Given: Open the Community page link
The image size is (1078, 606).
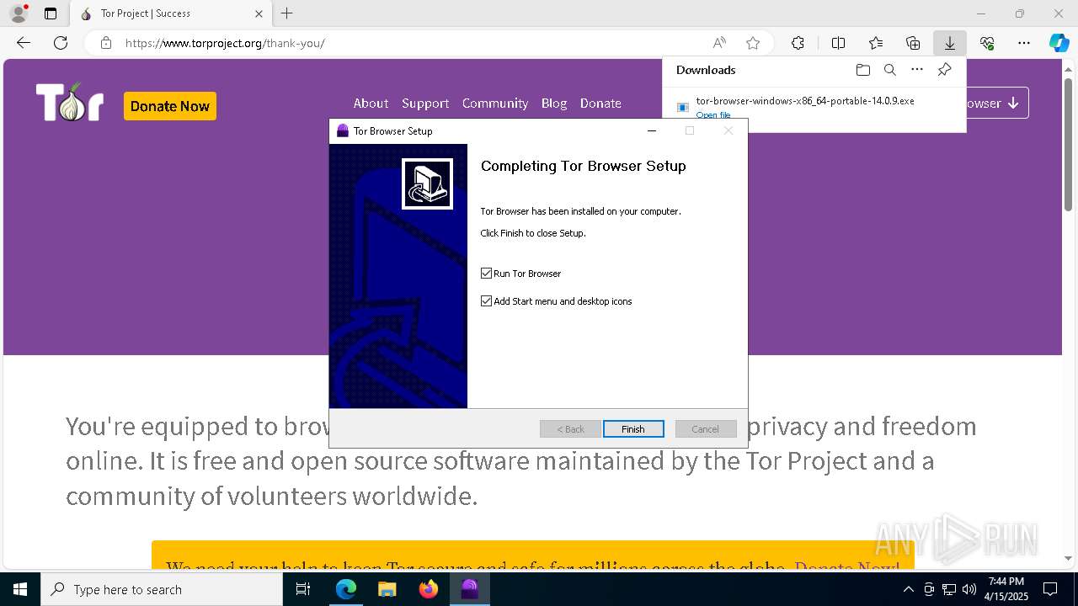Looking at the screenshot, I should coord(495,104).
